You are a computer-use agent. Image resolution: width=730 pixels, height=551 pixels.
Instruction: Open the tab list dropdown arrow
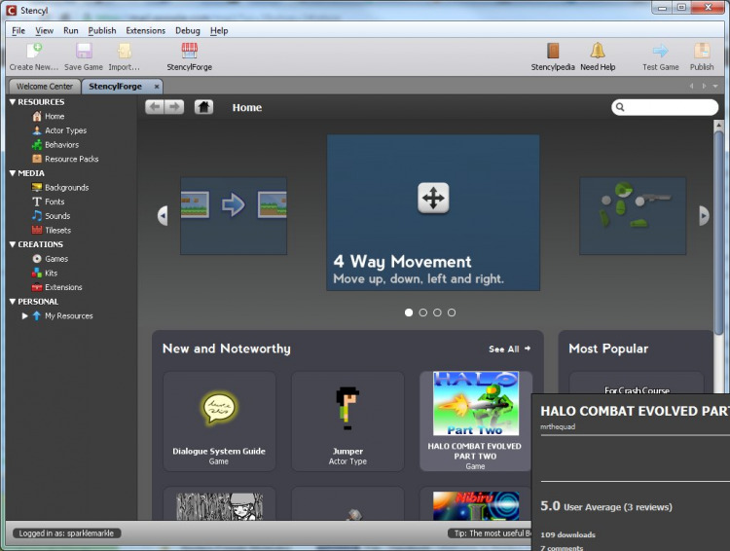tap(715, 87)
